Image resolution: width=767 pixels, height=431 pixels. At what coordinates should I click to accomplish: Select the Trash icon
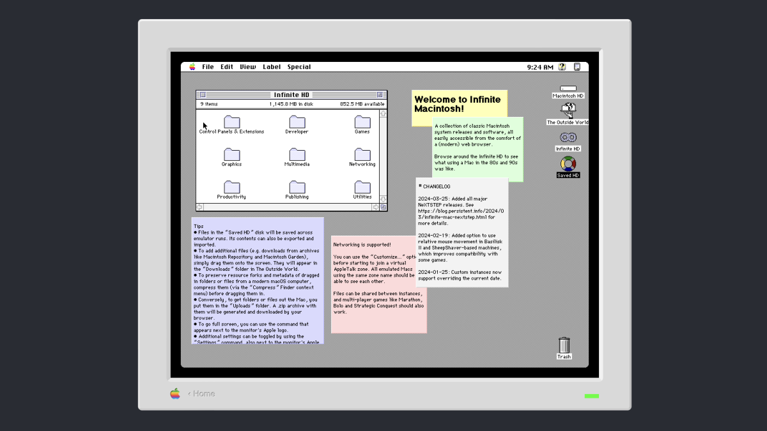click(x=564, y=349)
